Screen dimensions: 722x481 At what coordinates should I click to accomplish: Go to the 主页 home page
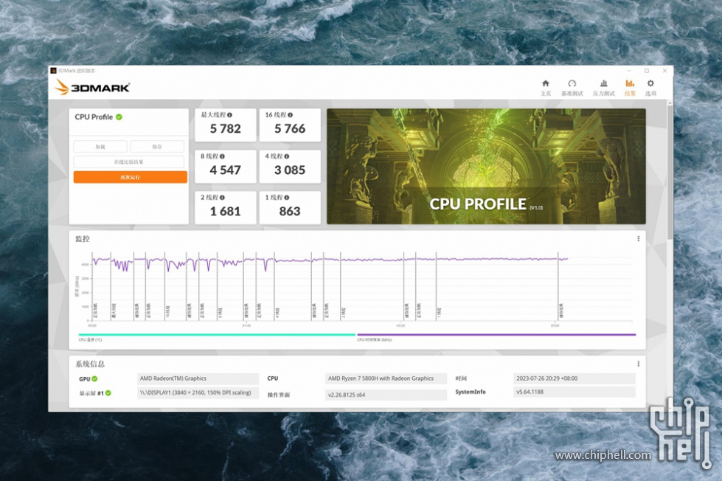[546, 88]
